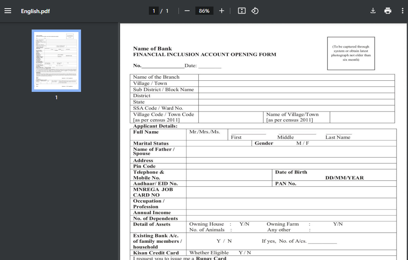408x260 pixels.
Task: Click the 'Occupation / Profession' label
Action: (x=148, y=204)
